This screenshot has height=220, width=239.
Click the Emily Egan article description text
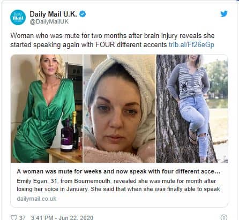pos(118,185)
